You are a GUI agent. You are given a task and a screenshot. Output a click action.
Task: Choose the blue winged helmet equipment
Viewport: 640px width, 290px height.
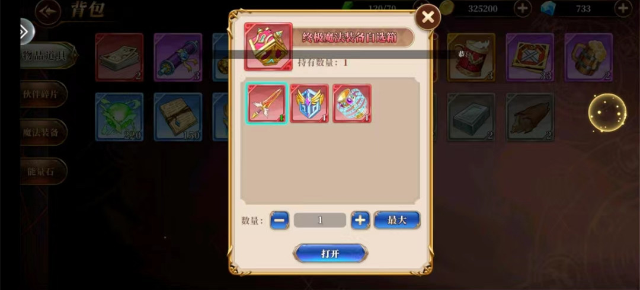click(309, 103)
